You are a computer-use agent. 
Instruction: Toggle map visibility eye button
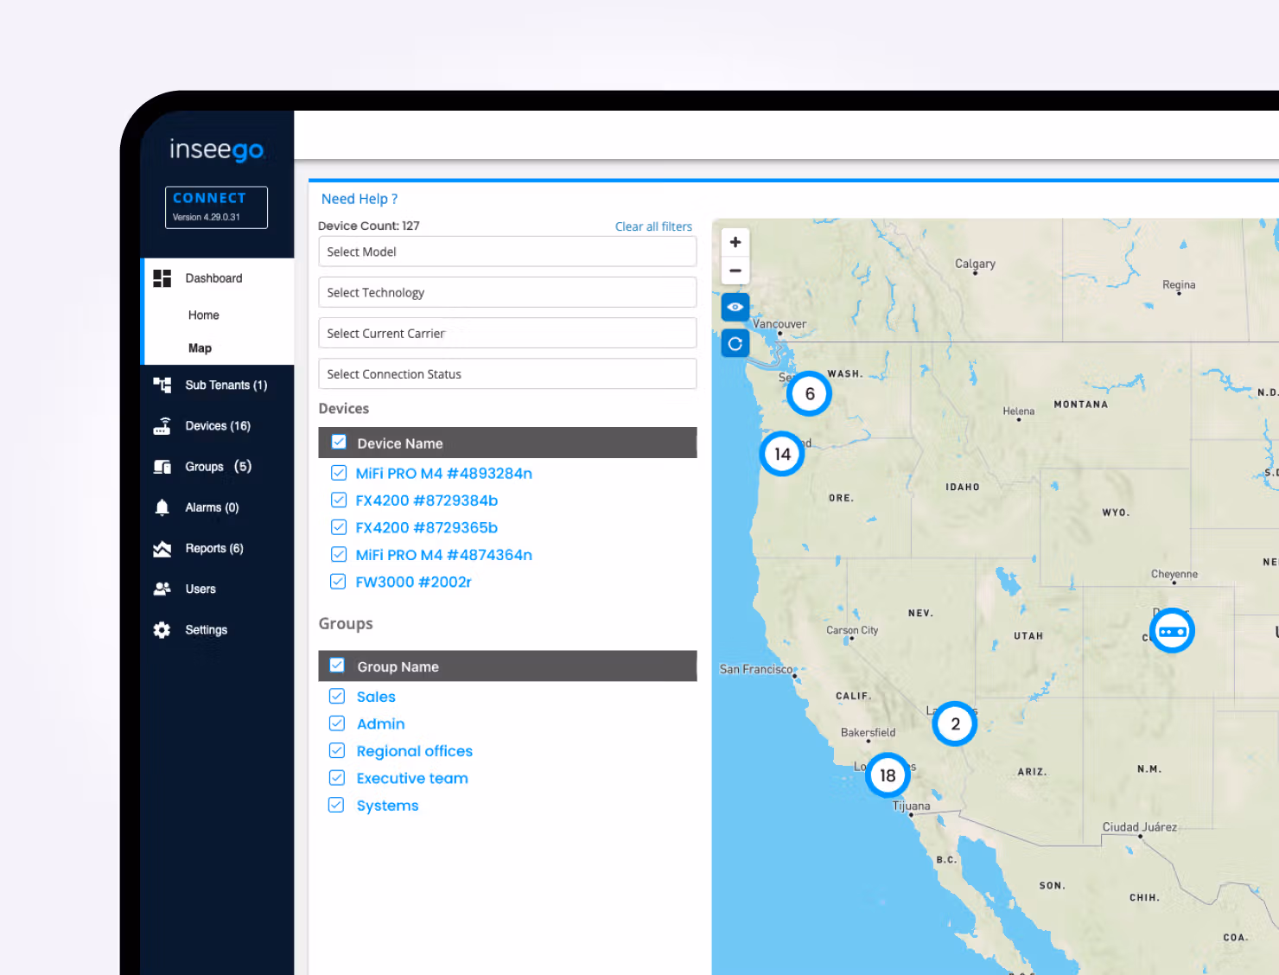735,307
